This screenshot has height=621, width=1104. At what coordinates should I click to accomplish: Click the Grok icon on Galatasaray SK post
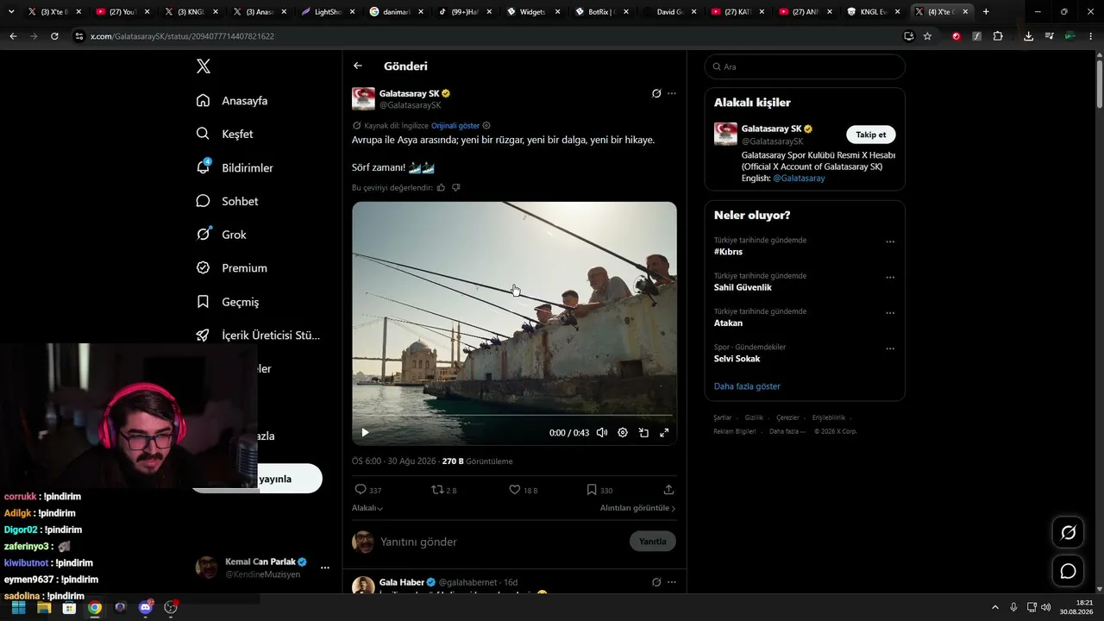click(x=656, y=93)
